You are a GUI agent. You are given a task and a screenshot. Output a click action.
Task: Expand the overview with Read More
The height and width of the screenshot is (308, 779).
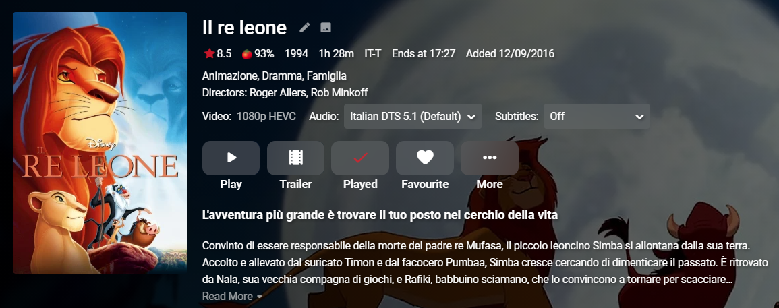(x=231, y=296)
